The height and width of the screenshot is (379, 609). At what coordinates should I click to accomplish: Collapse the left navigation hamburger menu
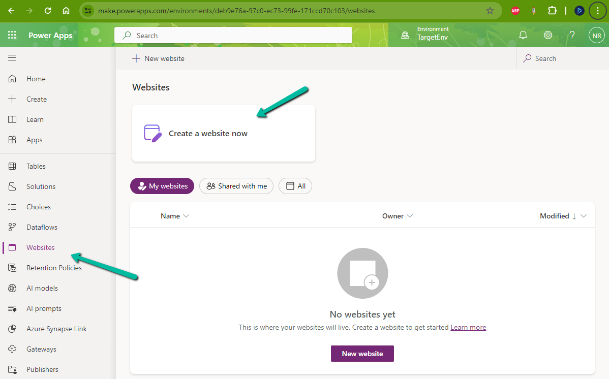[12, 58]
